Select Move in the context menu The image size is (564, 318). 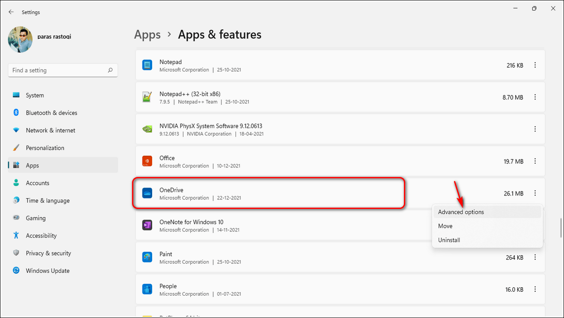pyautogui.click(x=445, y=226)
